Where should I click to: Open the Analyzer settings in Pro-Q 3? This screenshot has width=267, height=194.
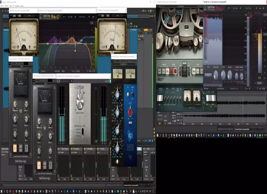[75, 71]
